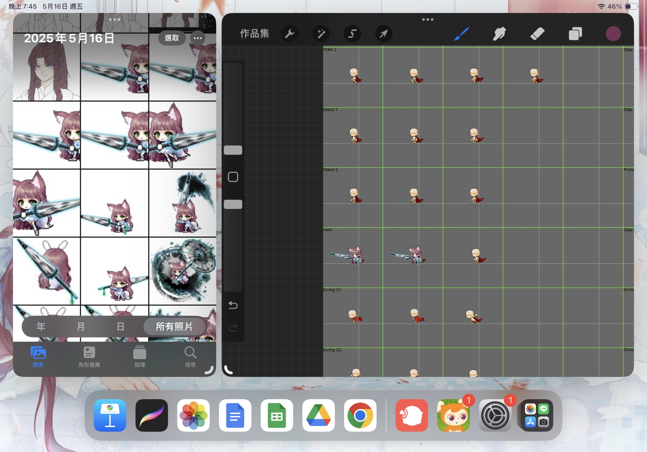Switch Photos view to 日
The width and height of the screenshot is (647, 452).
point(121,327)
